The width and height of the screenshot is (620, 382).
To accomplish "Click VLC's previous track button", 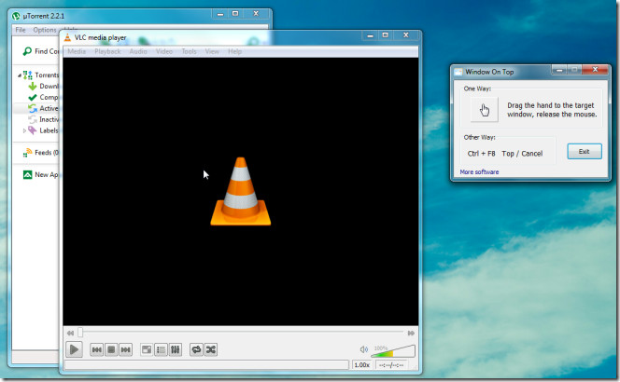I will [x=96, y=349].
